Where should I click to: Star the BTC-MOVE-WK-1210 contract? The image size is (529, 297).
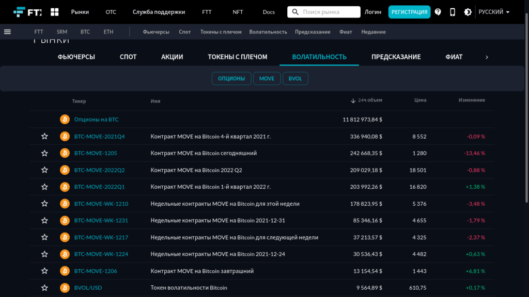[x=44, y=204]
